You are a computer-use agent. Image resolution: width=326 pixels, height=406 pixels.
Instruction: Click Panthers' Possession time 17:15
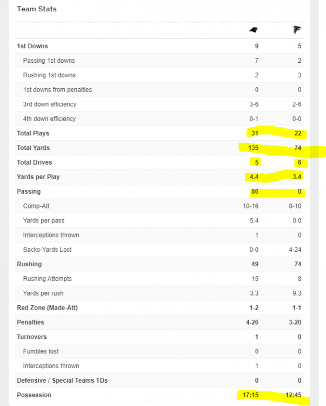[250, 395]
